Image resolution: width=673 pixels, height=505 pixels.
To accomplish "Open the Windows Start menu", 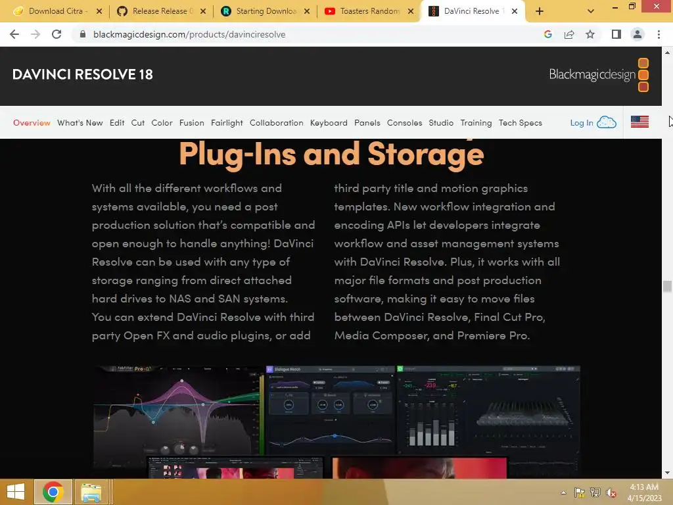I will (16, 492).
